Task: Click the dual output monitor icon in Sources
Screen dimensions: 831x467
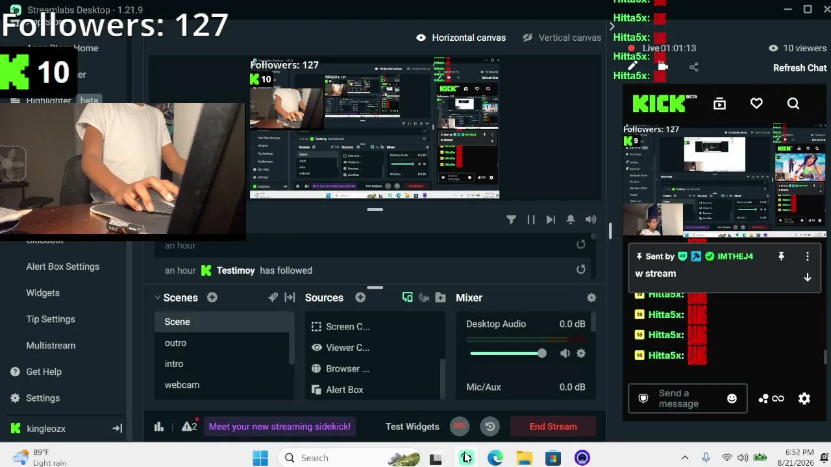Action: [x=407, y=298]
